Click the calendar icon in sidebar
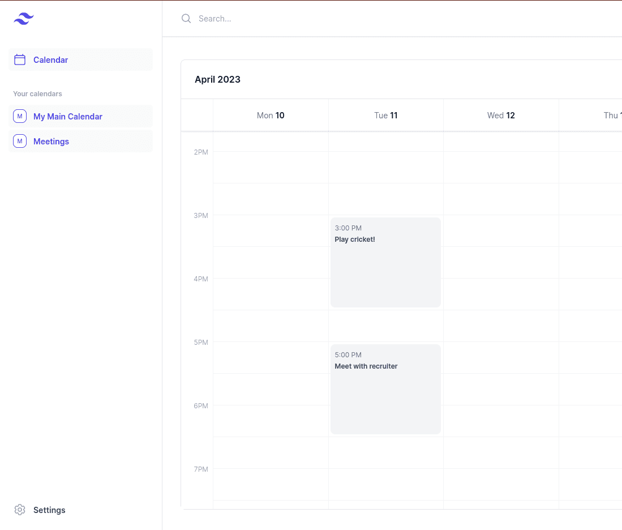 (x=20, y=59)
